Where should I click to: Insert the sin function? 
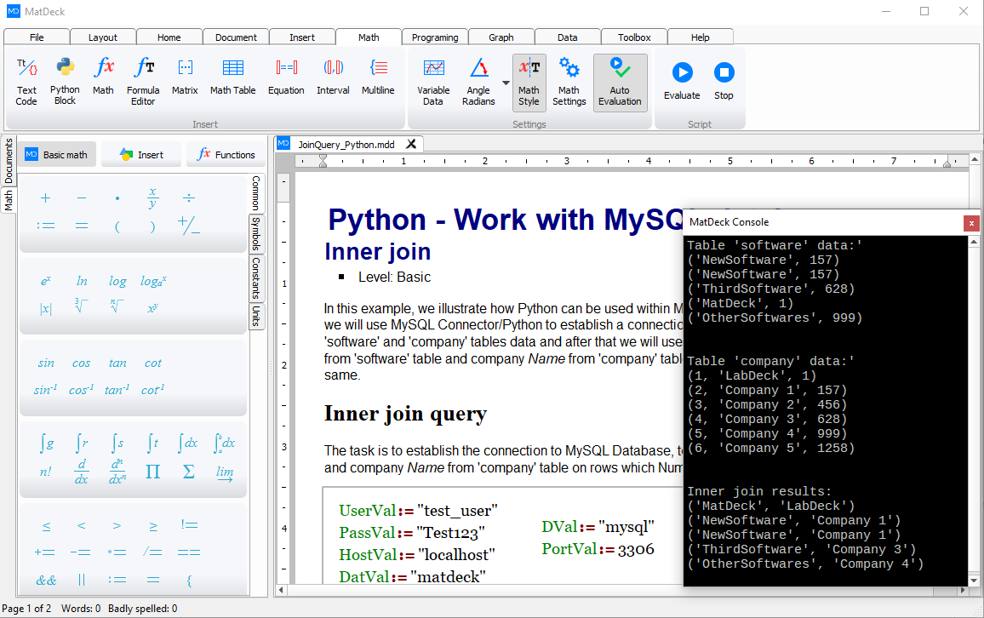pos(46,363)
